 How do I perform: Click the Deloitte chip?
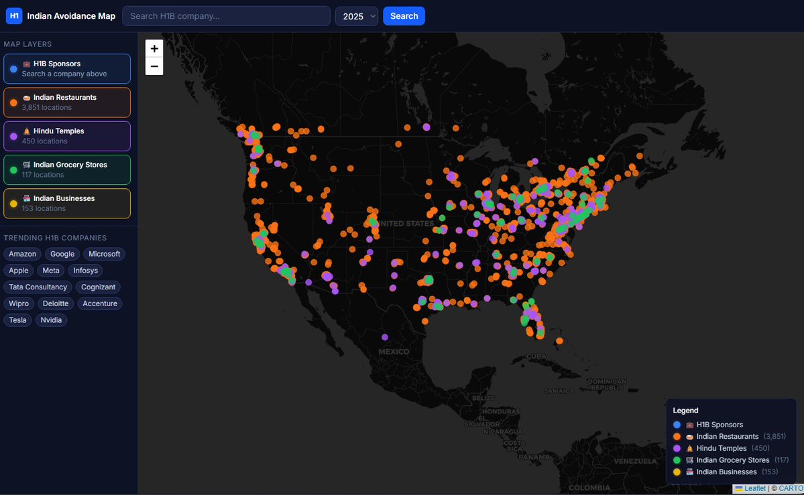coord(56,303)
